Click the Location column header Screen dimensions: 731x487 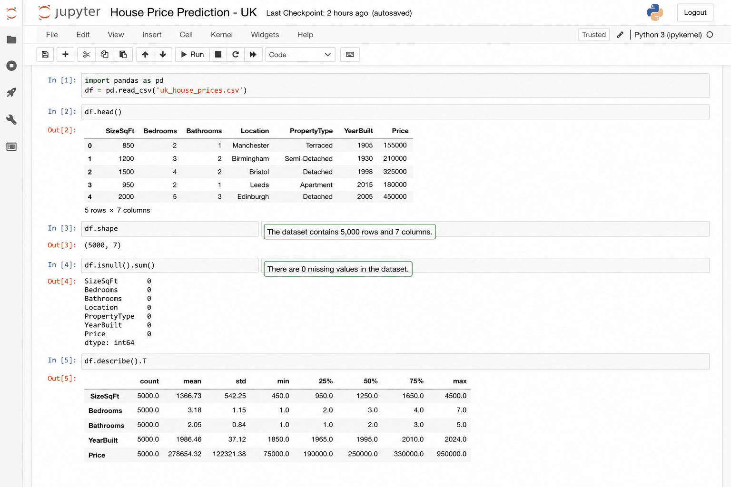[x=255, y=131]
